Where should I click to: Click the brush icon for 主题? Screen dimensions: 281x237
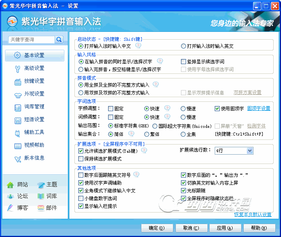point(41,185)
